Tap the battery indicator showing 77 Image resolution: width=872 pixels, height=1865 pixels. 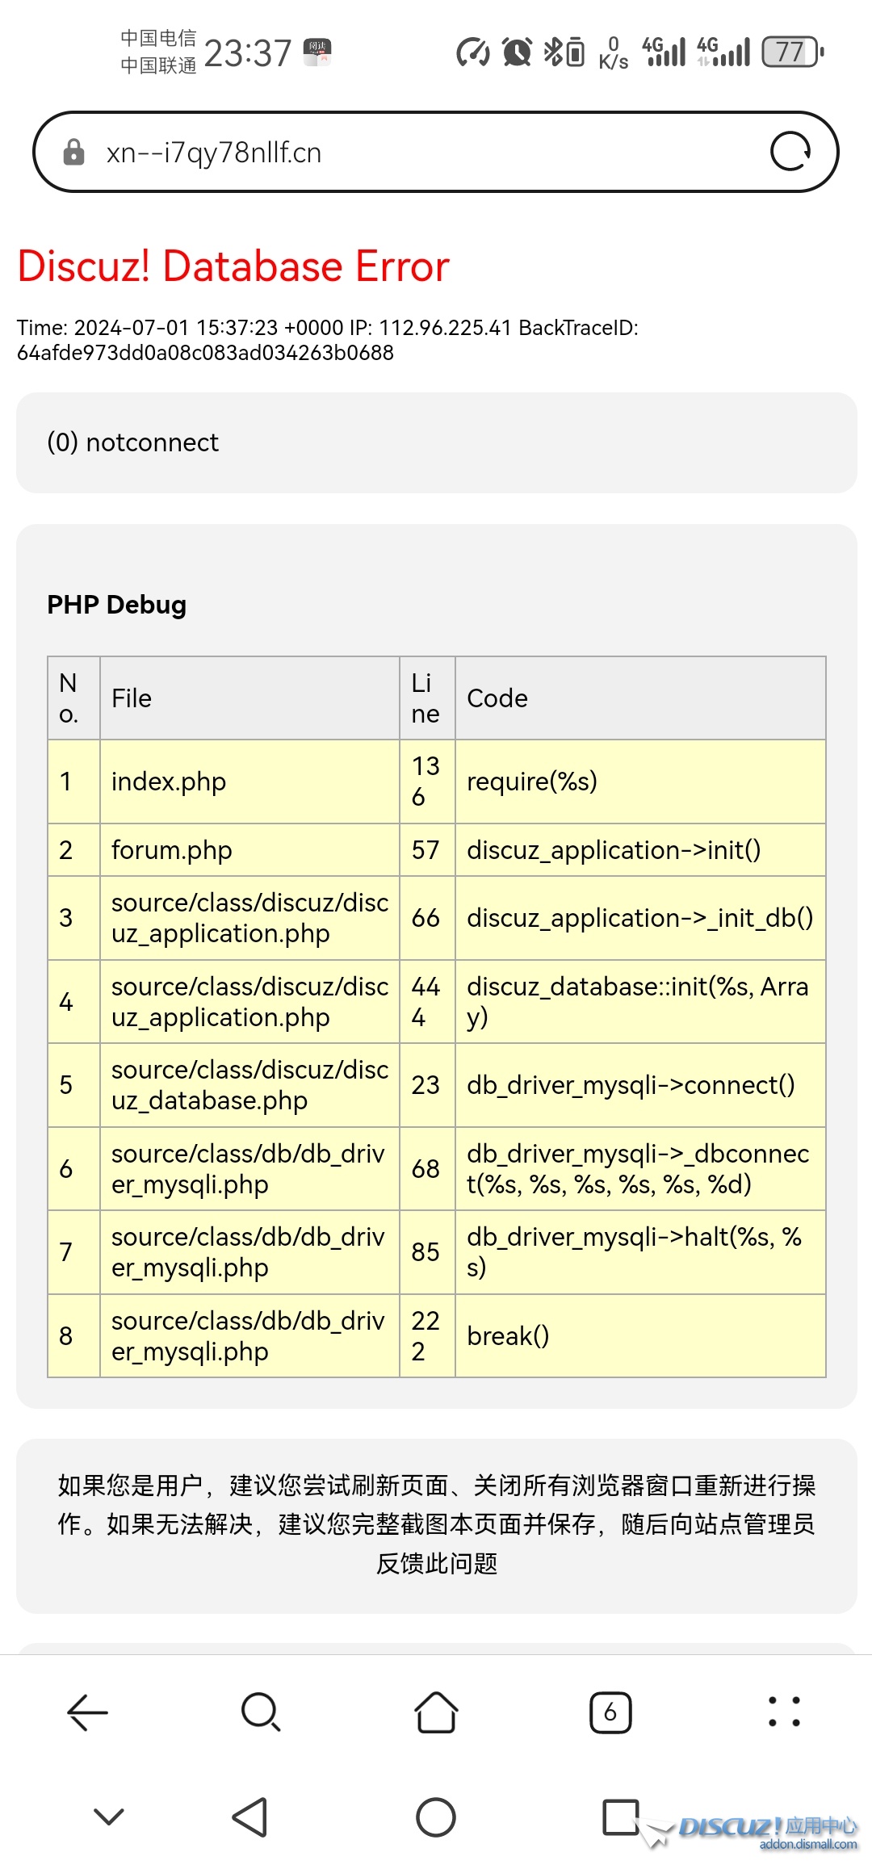pyautogui.click(x=793, y=52)
